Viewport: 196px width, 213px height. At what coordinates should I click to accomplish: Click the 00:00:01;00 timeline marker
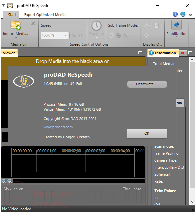[x=47, y=151]
